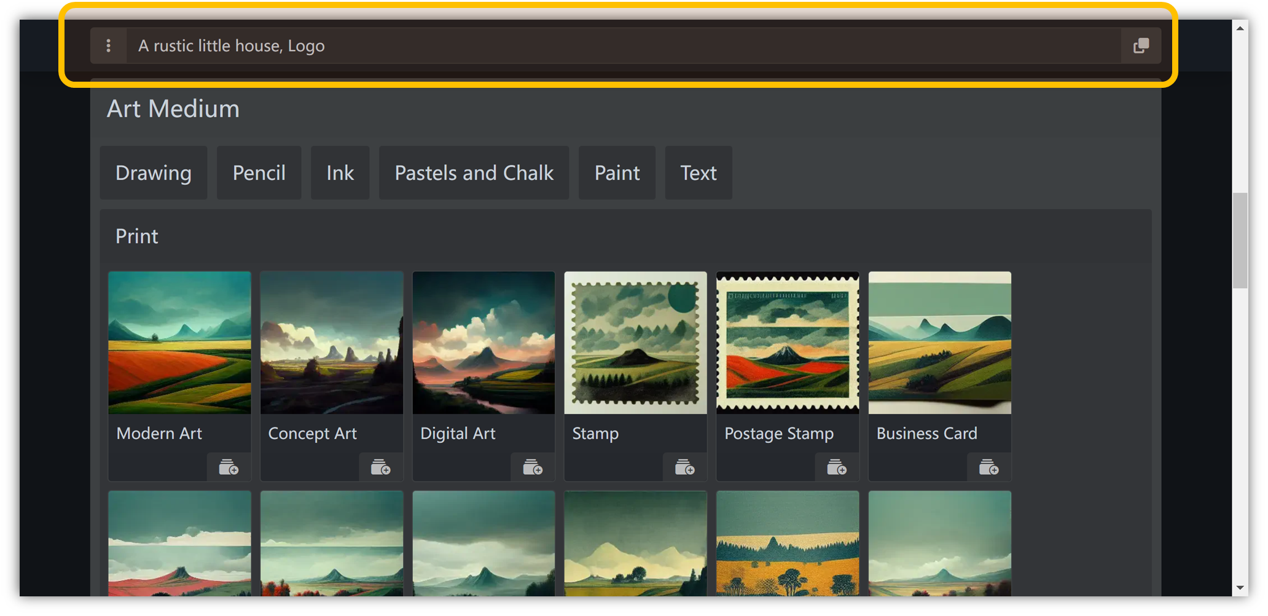Click the Modern Art preview thumbnail

pyautogui.click(x=179, y=343)
